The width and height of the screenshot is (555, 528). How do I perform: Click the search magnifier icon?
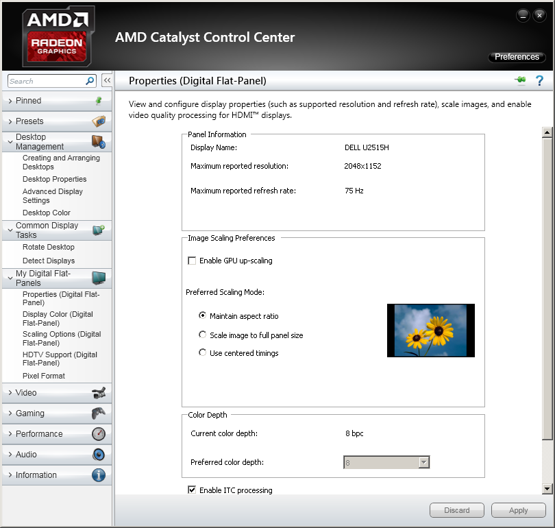[x=90, y=81]
